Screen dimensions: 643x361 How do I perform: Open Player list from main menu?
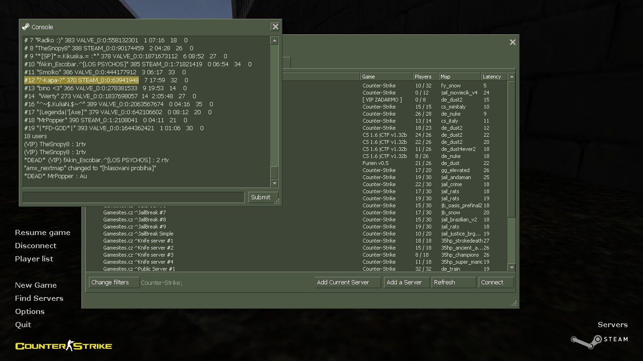[x=34, y=259]
